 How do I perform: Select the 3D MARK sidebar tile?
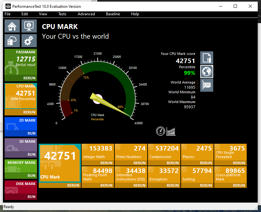21,145
